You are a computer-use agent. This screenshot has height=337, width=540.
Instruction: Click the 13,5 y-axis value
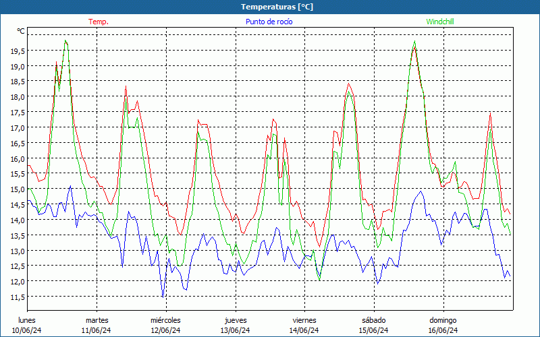pos(17,235)
